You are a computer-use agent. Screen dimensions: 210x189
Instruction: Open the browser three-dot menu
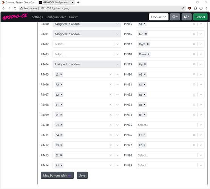pos(207,8)
